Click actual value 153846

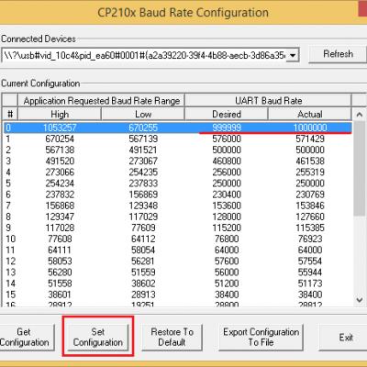point(310,206)
